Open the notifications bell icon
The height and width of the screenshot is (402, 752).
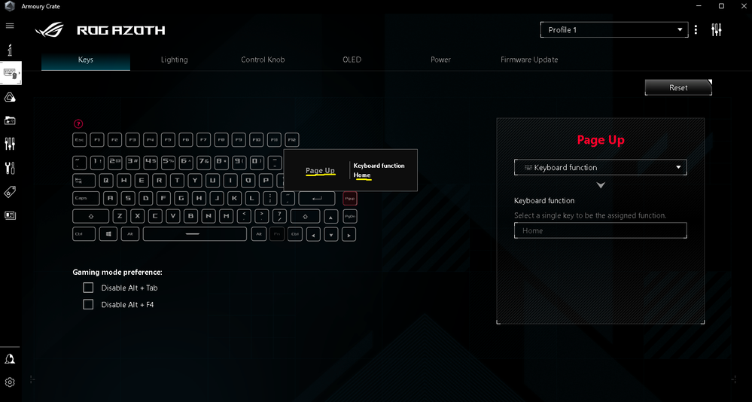[x=10, y=359]
